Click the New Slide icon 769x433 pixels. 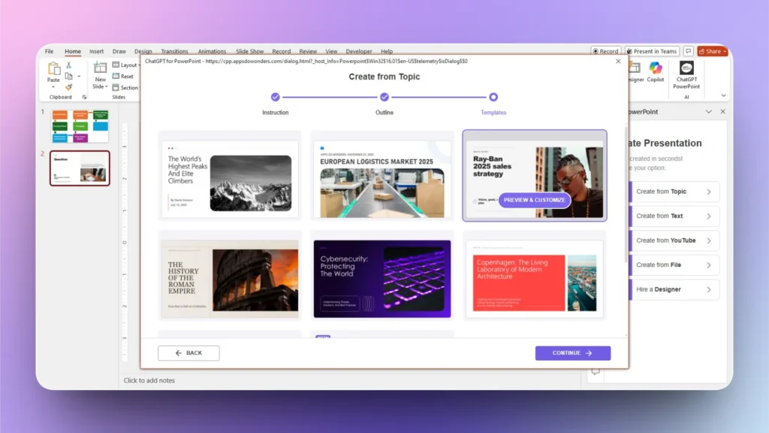(x=100, y=69)
